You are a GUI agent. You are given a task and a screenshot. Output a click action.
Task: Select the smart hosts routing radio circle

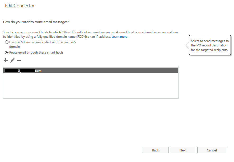[7, 53]
